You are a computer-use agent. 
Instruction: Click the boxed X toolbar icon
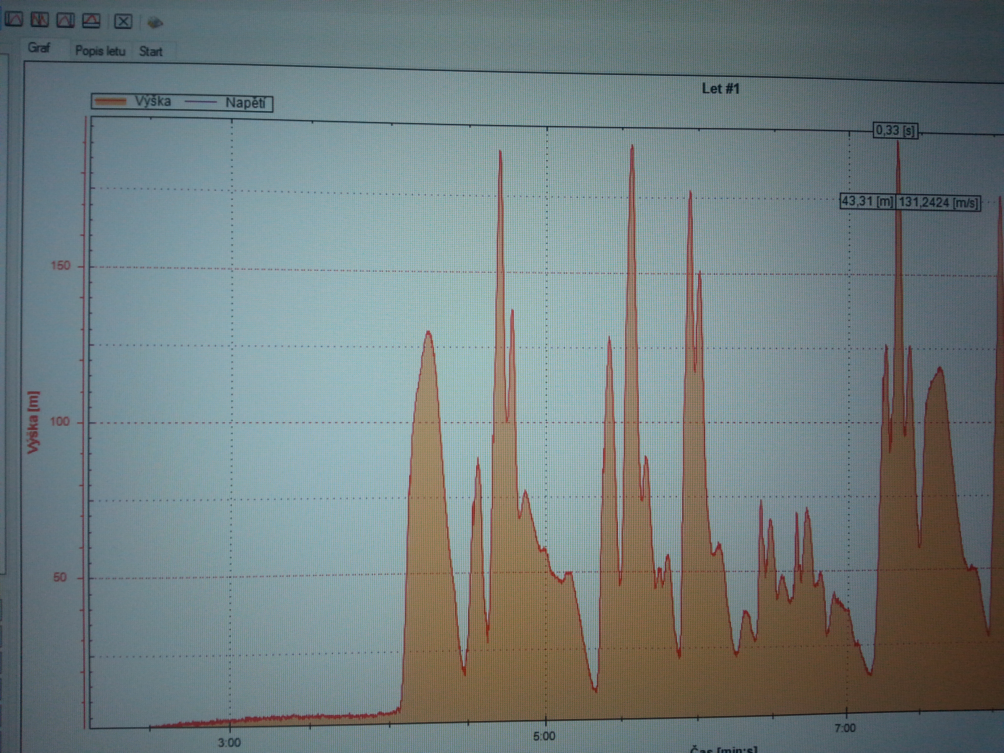point(123,21)
